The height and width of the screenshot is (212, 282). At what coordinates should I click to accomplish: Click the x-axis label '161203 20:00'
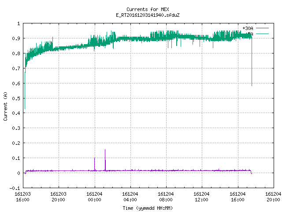pyautogui.click(x=58, y=197)
